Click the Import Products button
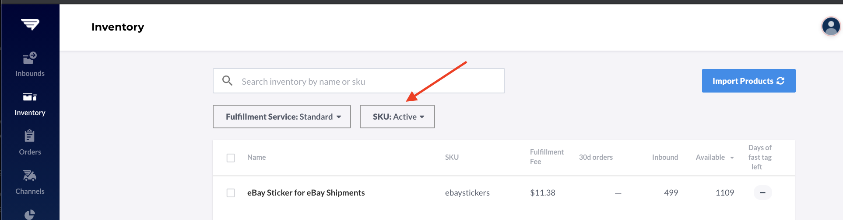This screenshot has width=843, height=220. pos(749,81)
